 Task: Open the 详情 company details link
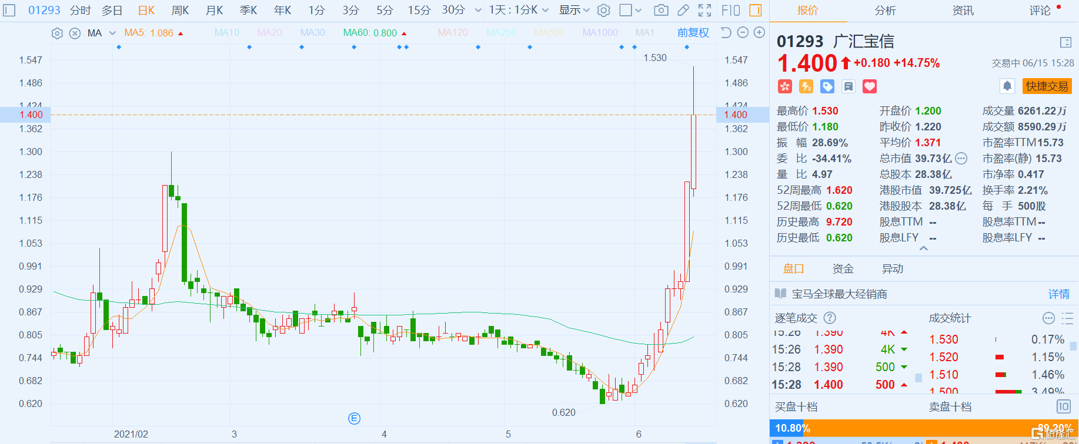tap(1059, 294)
